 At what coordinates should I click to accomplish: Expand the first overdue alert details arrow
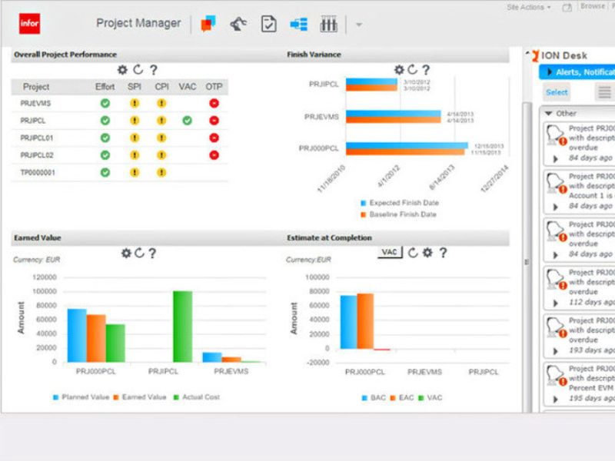pyautogui.click(x=555, y=158)
